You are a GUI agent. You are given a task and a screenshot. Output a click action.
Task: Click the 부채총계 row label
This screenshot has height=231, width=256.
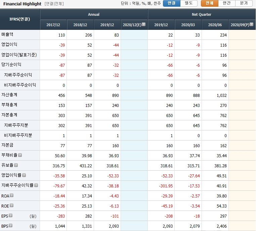(x=9, y=105)
